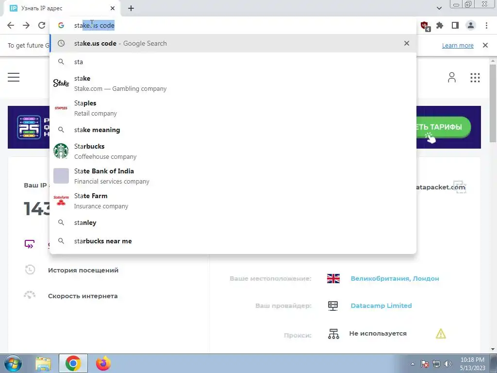
Task: Launch Firefox from taskbar
Action: coord(103,363)
